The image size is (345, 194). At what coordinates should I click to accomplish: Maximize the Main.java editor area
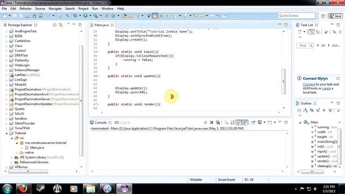(x=286, y=25)
